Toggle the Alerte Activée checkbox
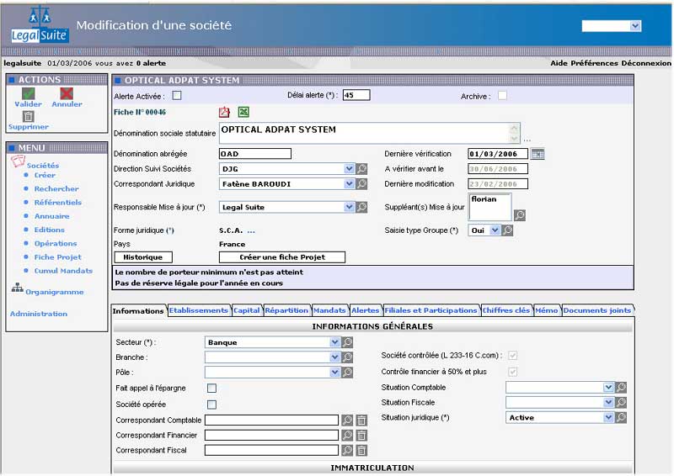Image resolution: width=674 pixels, height=476 pixels. [177, 95]
